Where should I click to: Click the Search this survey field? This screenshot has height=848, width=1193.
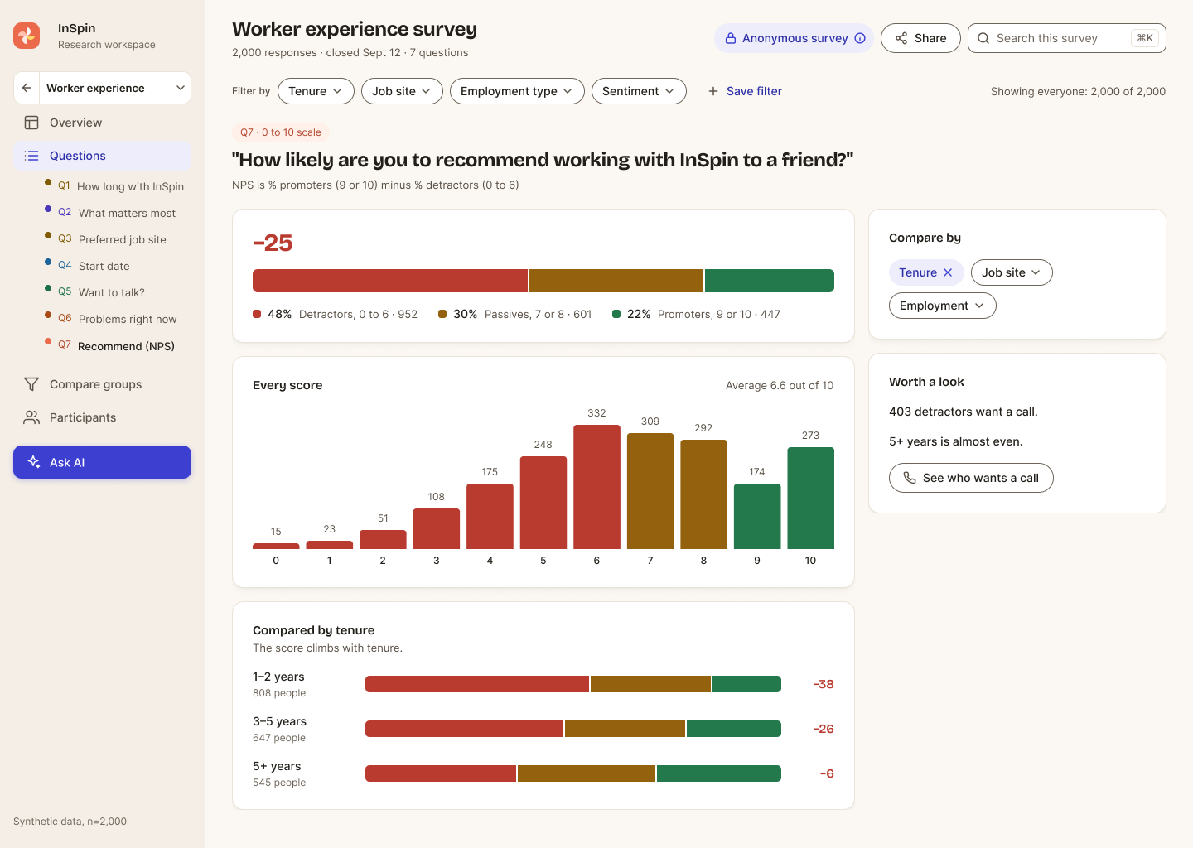(1067, 38)
